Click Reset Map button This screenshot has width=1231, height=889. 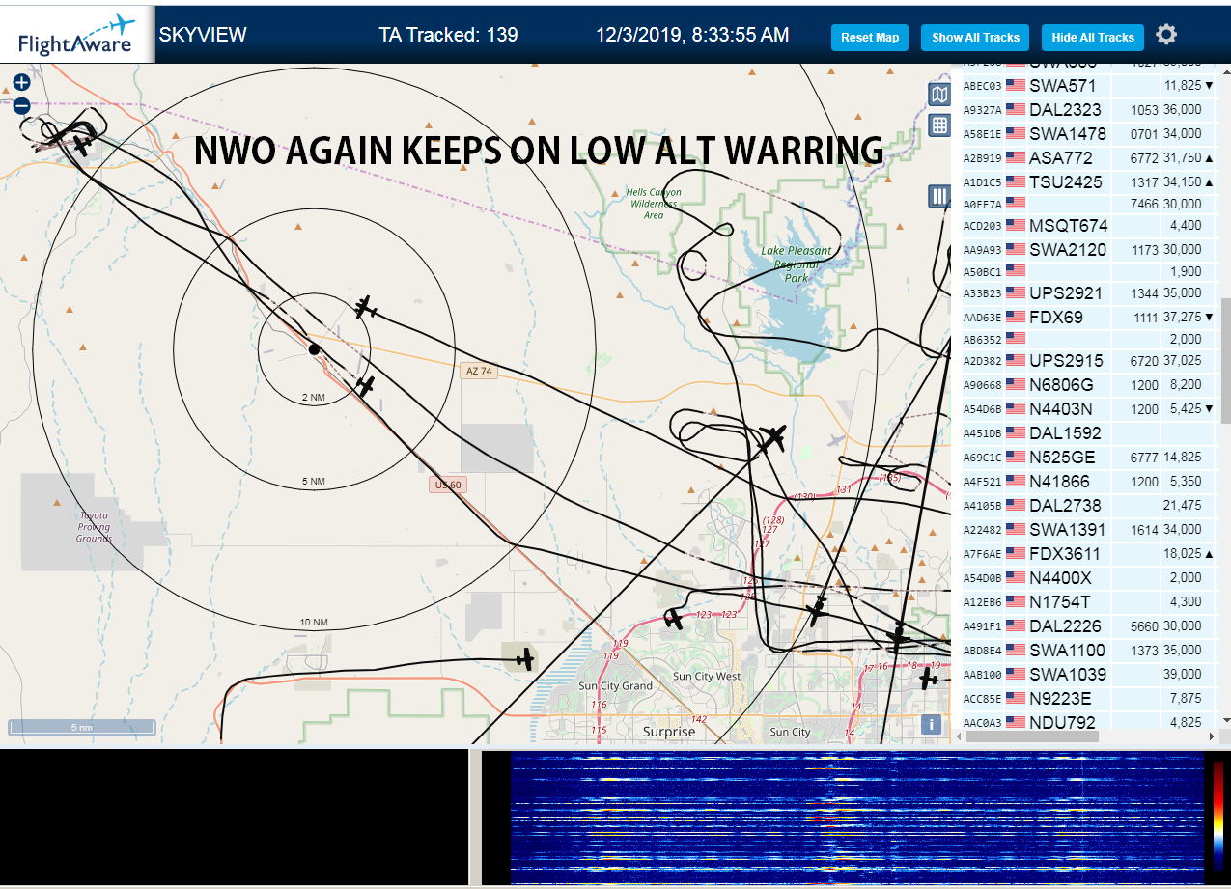[x=870, y=38]
